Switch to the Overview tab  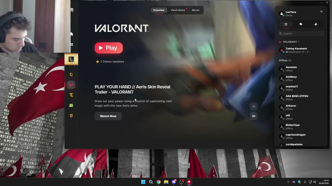[x=159, y=10]
